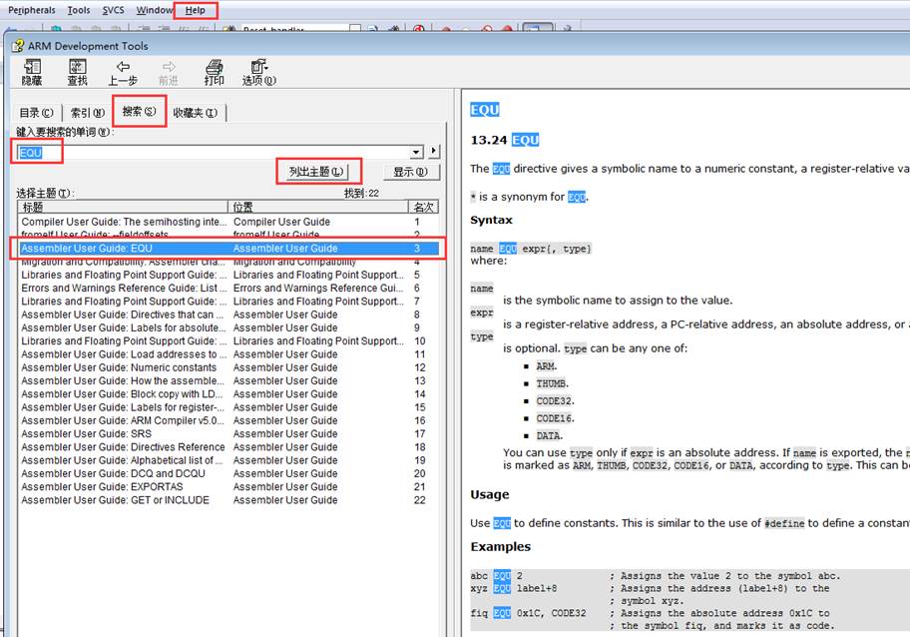
Task: Switch to the 目录 (Contents) tab
Action: click(36, 113)
